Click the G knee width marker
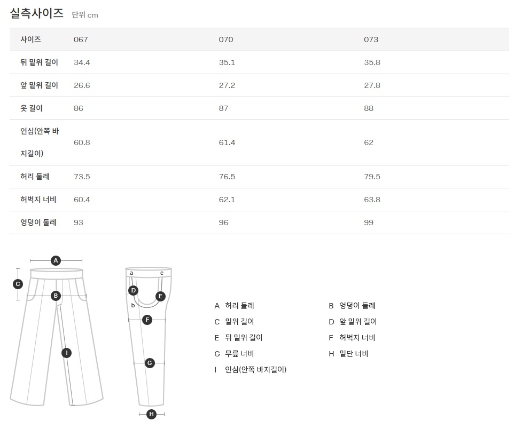Screen dimensions: 522x437 pyautogui.click(x=150, y=363)
